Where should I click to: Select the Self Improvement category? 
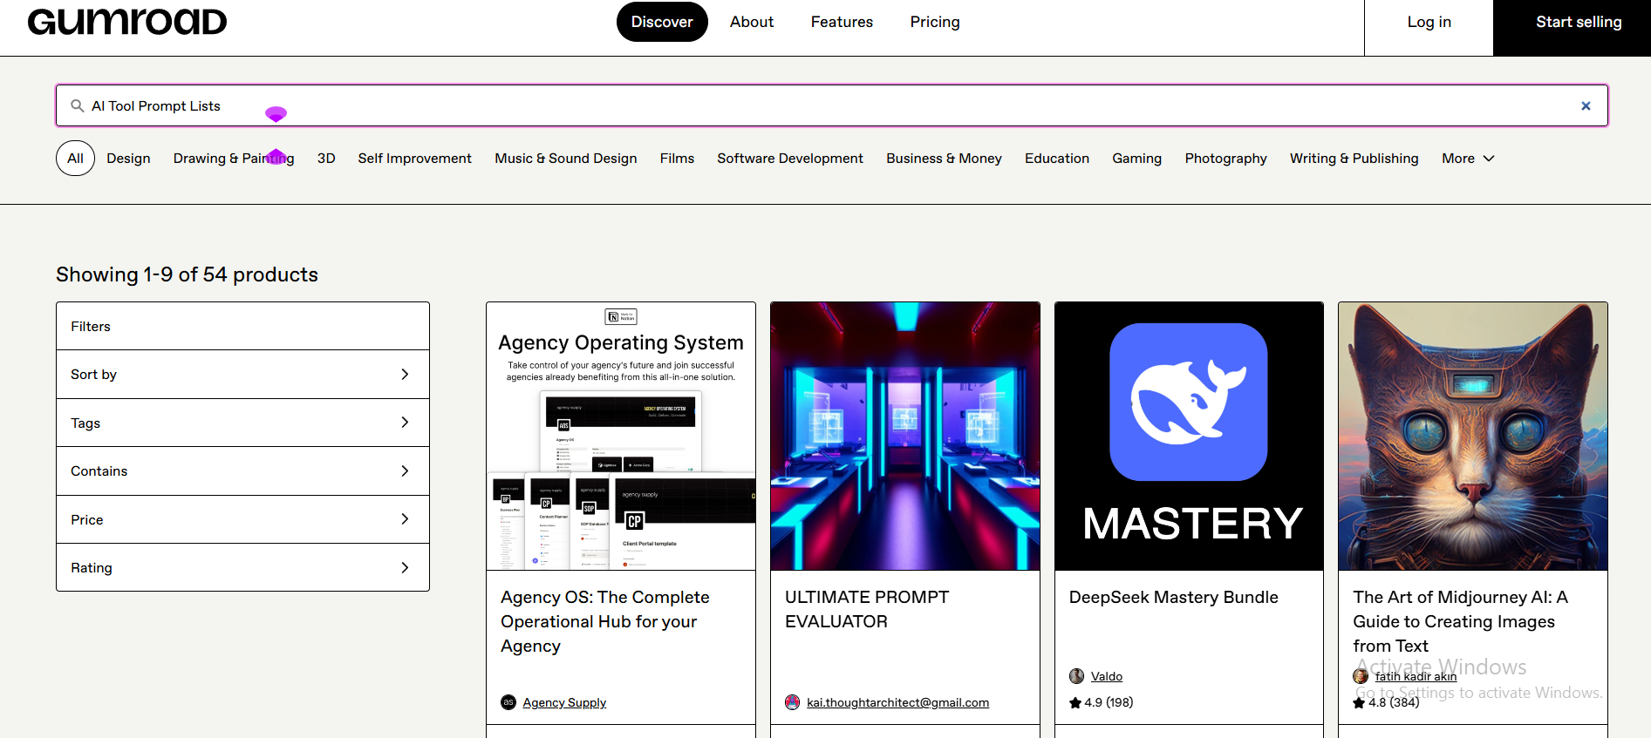pyautogui.click(x=414, y=159)
